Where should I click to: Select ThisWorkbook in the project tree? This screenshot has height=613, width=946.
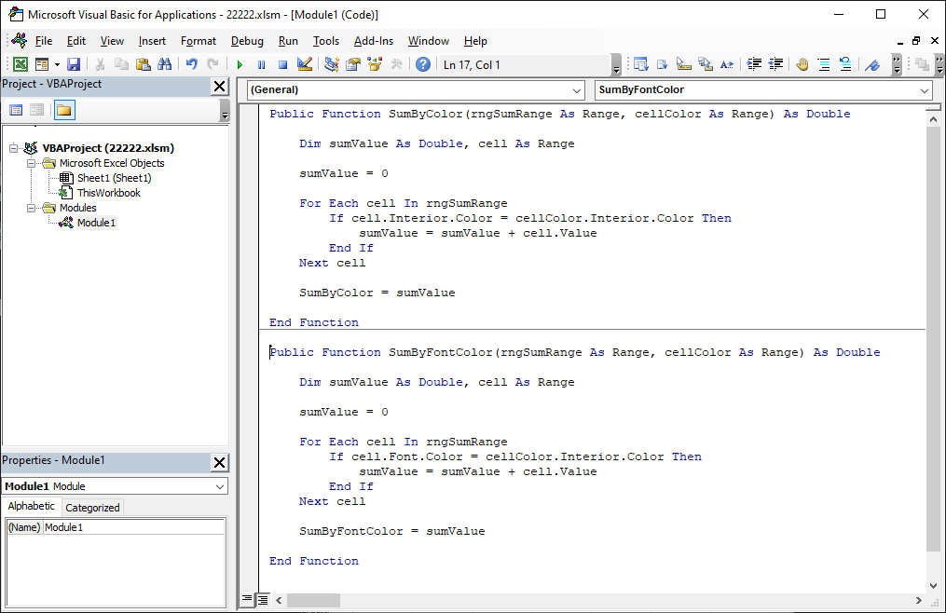pyautogui.click(x=108, y=193)
